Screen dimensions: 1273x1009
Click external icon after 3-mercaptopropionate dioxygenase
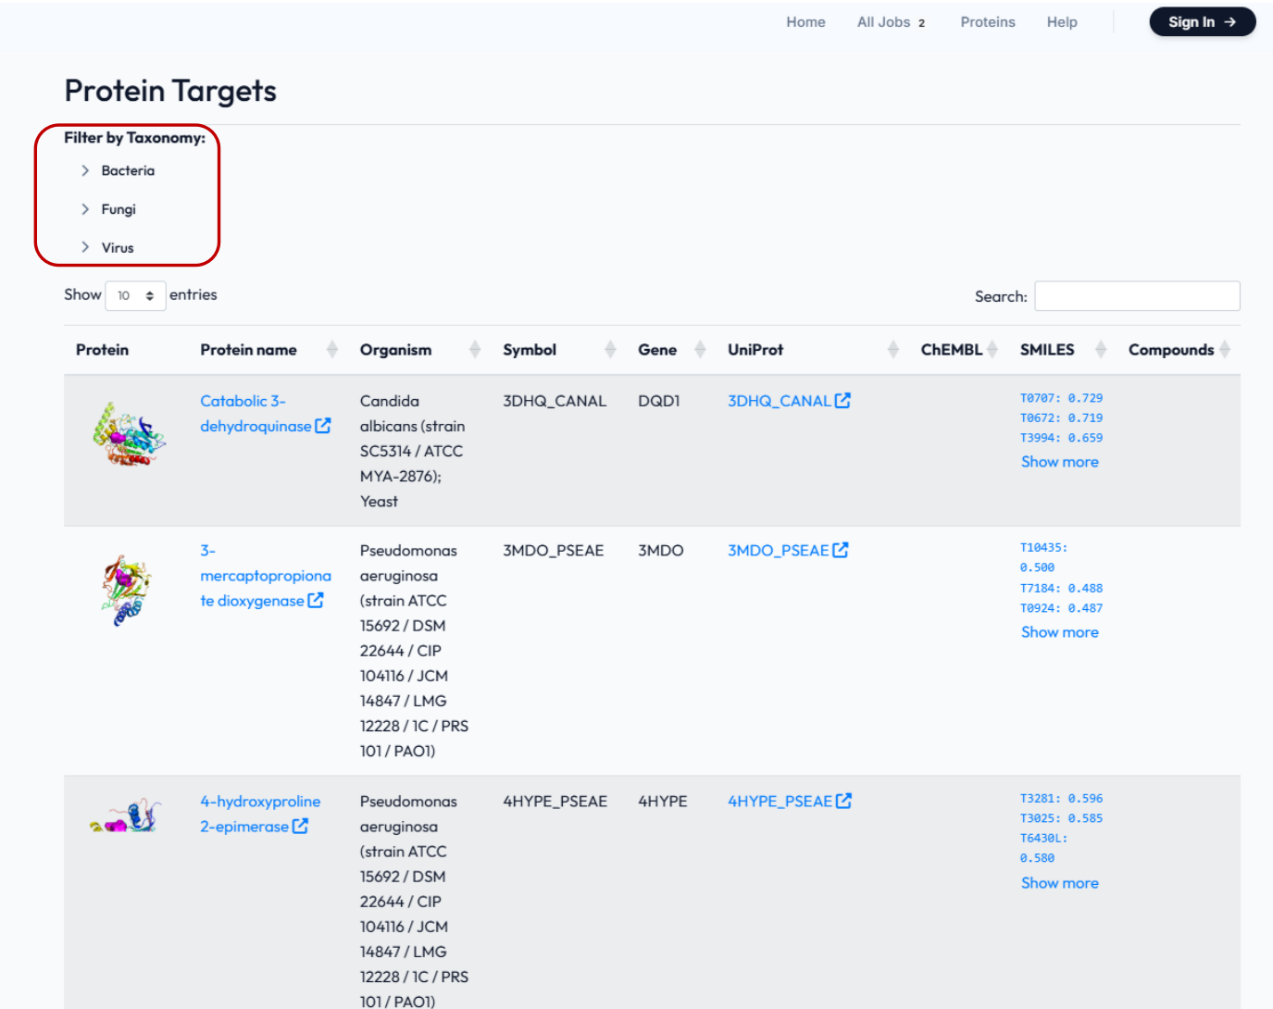tap(316, 600)
